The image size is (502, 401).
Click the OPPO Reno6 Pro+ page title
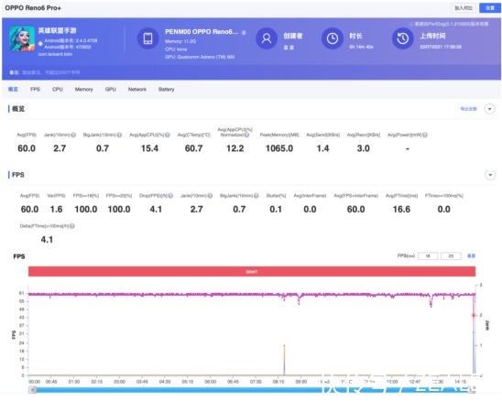(x=33, y=8)
